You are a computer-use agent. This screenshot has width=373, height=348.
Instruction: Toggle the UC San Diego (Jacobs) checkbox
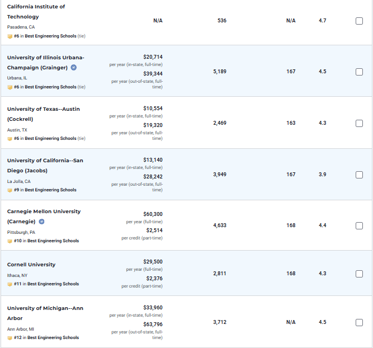coord(359,175)
